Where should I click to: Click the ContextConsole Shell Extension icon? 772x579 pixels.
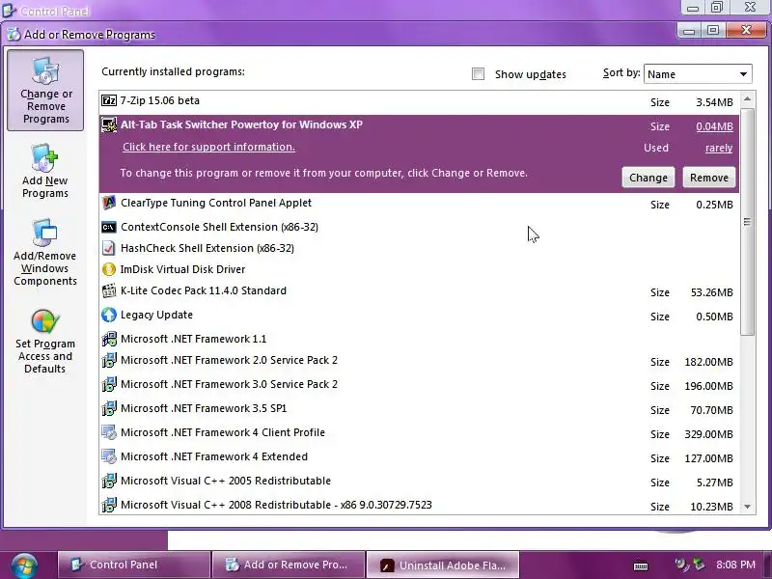(109, 227)
